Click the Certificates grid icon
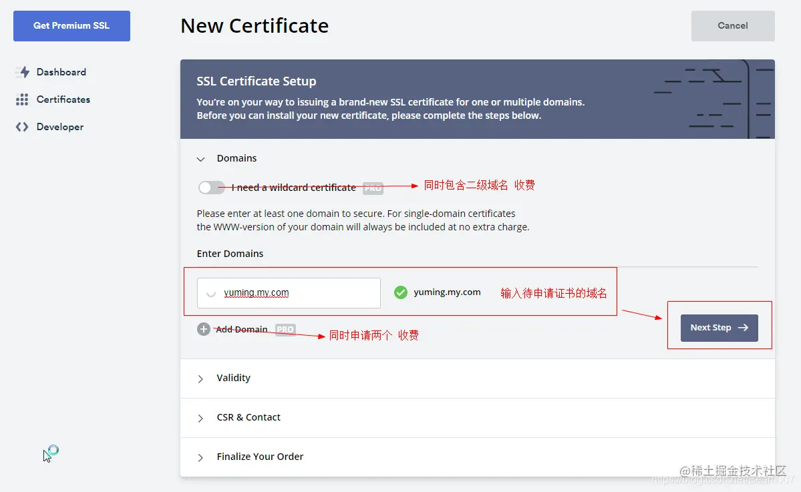801x492 pixels. 23,99
